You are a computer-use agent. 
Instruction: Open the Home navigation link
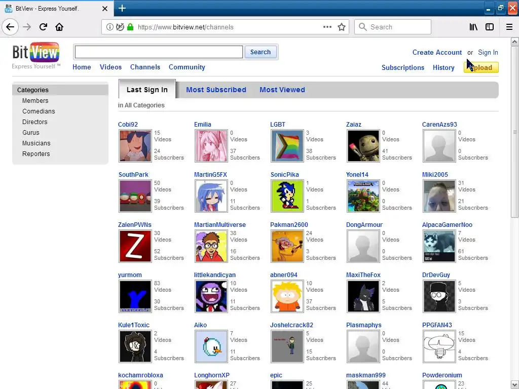click(82, 67)
